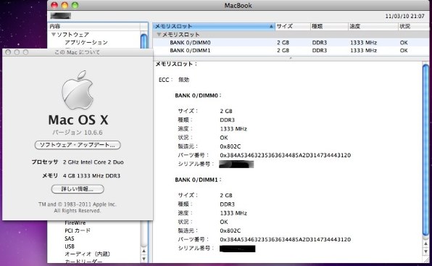Click ソフトウェア・アップデート button

(x=78, y=145)
